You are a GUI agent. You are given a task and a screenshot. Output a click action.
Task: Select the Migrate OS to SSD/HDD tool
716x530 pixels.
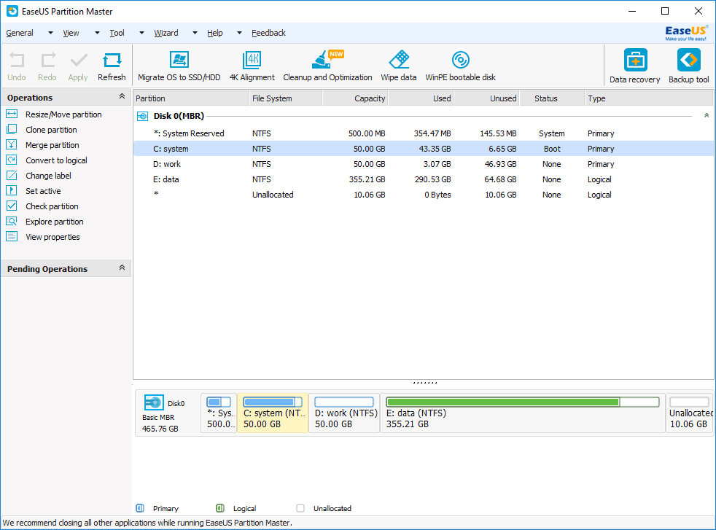tap(179, 66)
